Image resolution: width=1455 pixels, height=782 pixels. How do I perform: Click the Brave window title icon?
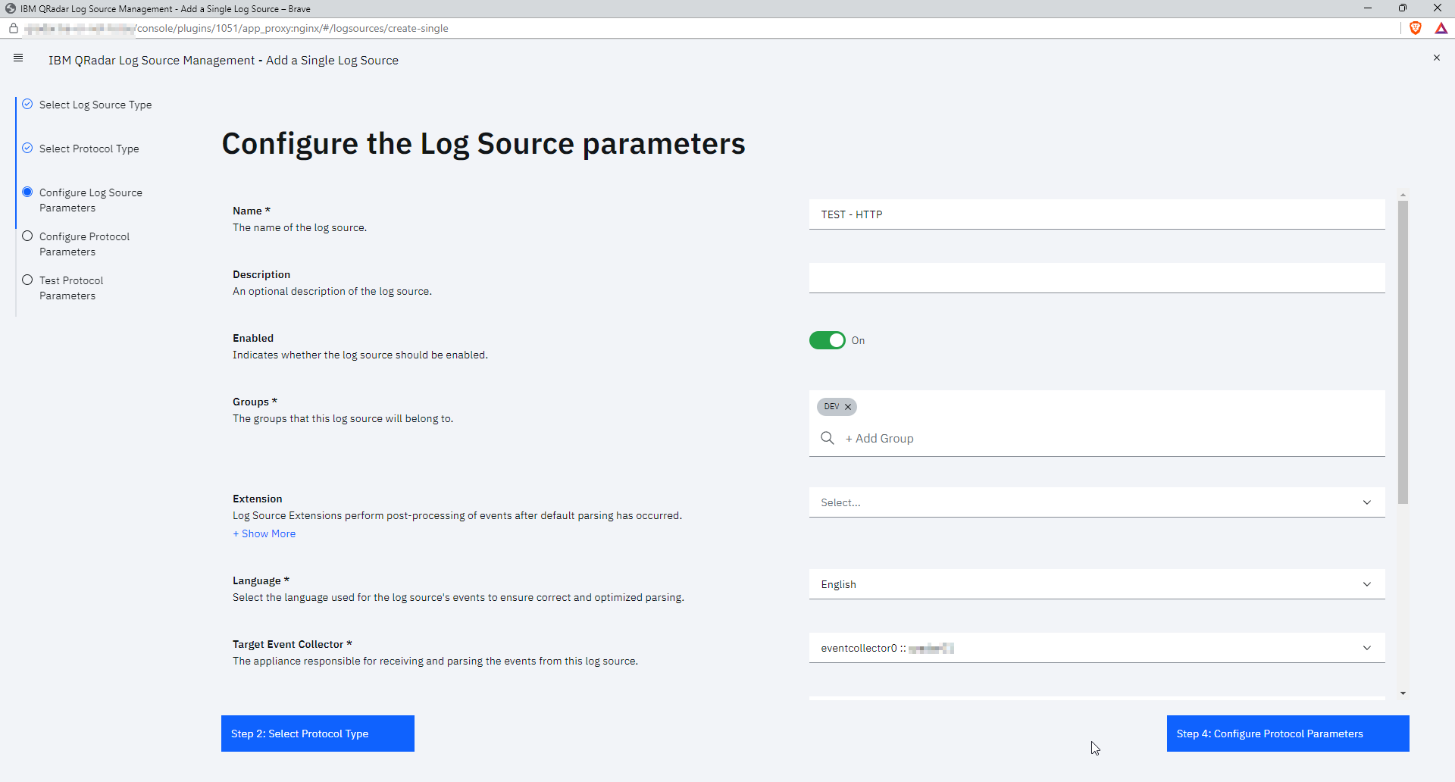(x=11, y=8)
